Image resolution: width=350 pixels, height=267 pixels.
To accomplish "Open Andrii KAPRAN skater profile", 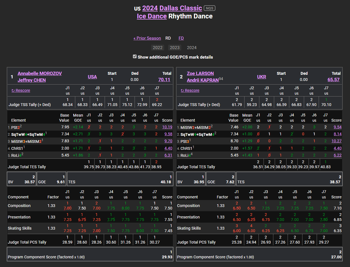I will tap(203, 80).
